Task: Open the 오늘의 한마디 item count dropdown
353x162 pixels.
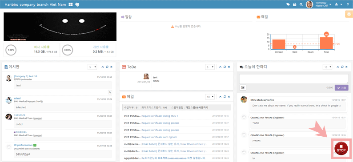Action: [328, 67]
